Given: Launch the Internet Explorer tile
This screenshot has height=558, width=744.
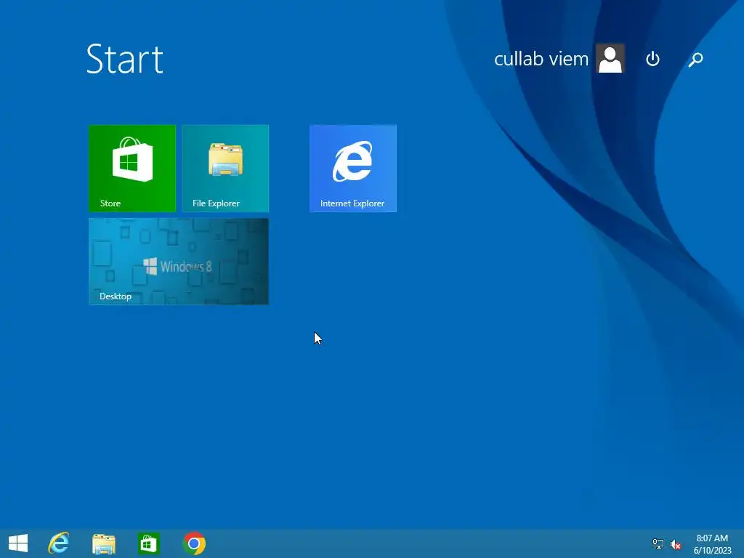Looking at the screenshot, I should click(x=353, y=168).
